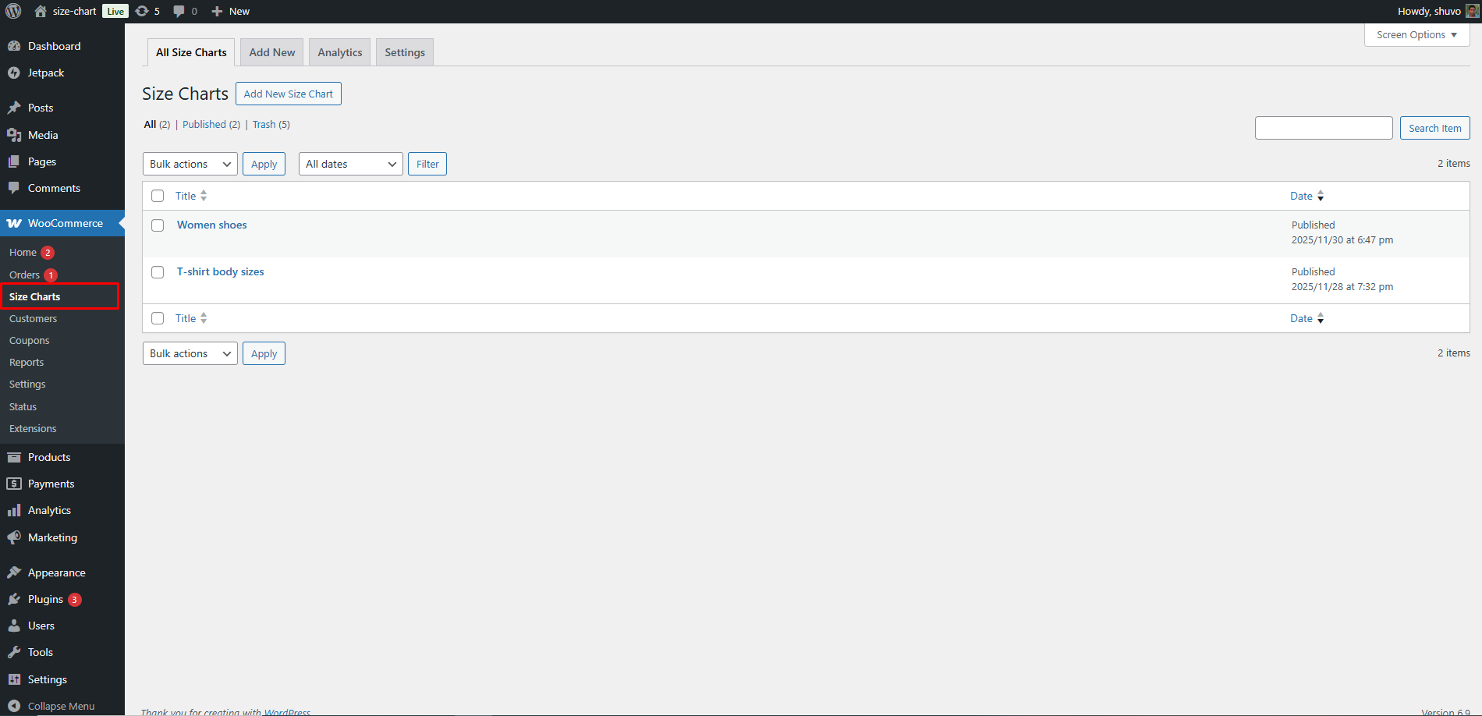Open the top Bulk actions dropdown

[190, 164]
